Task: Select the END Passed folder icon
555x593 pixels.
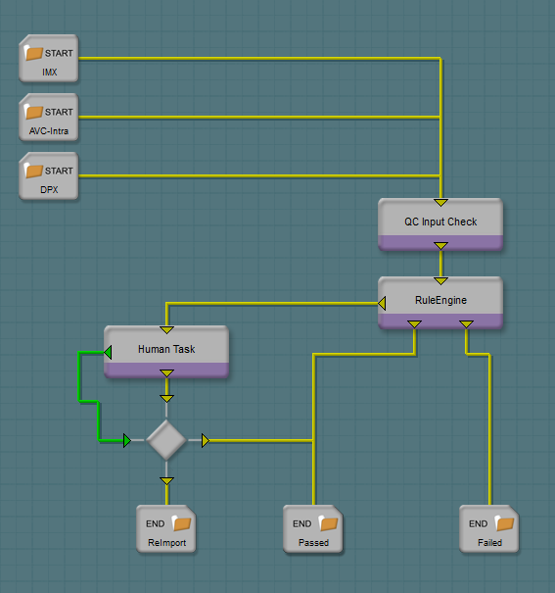Action: pos(328,523)
